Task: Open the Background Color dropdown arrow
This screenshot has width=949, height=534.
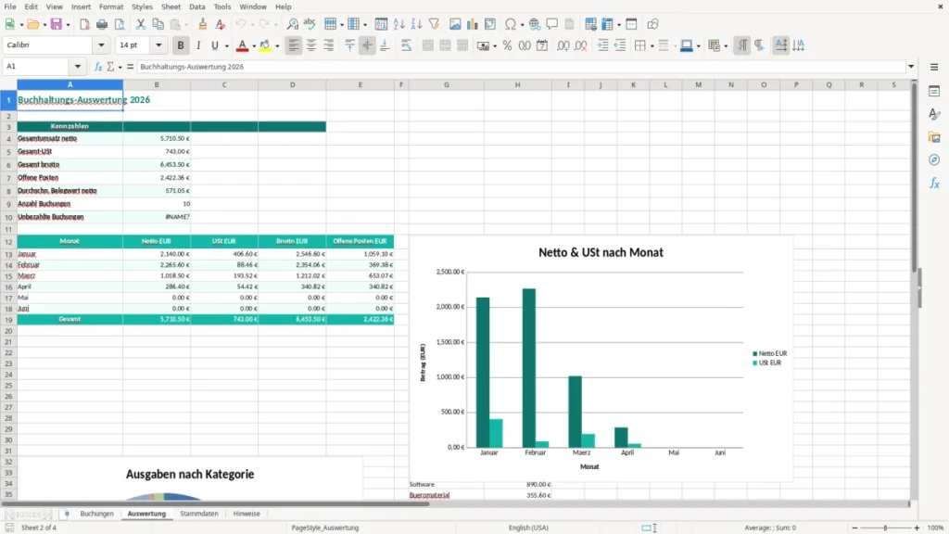Action: (277, 46)
